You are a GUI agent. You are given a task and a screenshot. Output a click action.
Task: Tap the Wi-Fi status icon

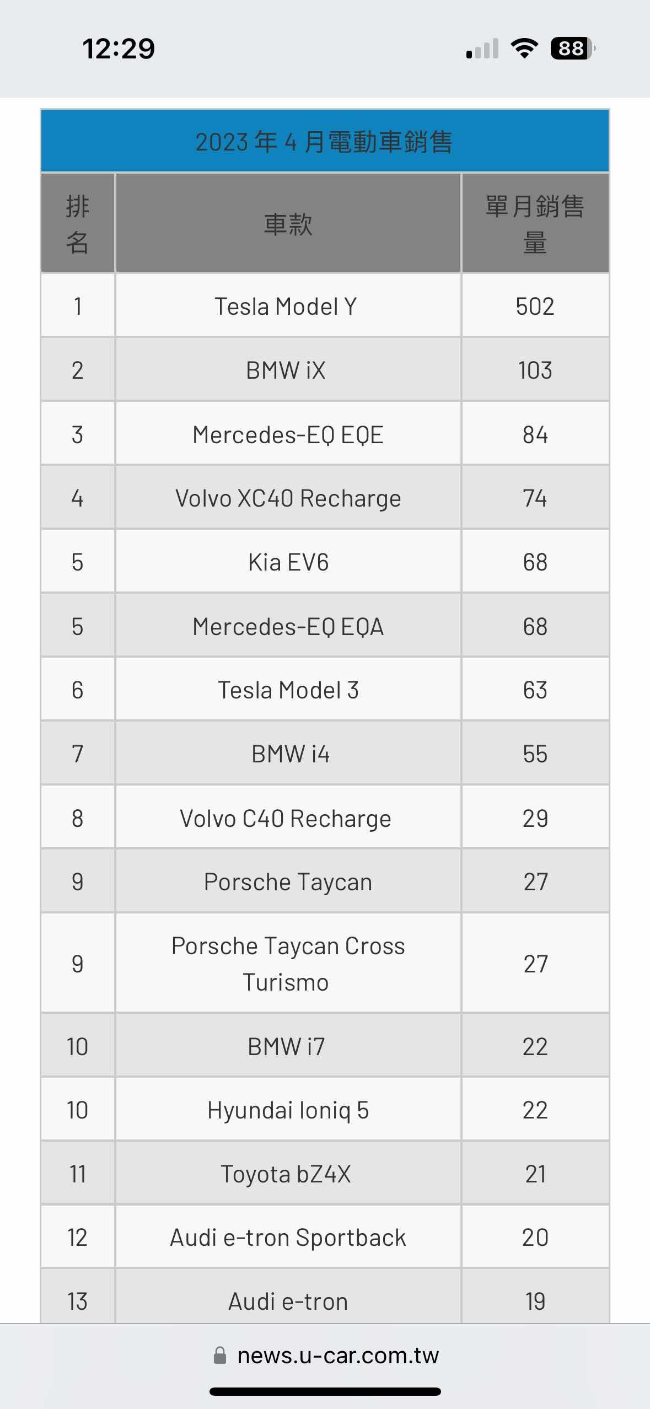[525, 49]
